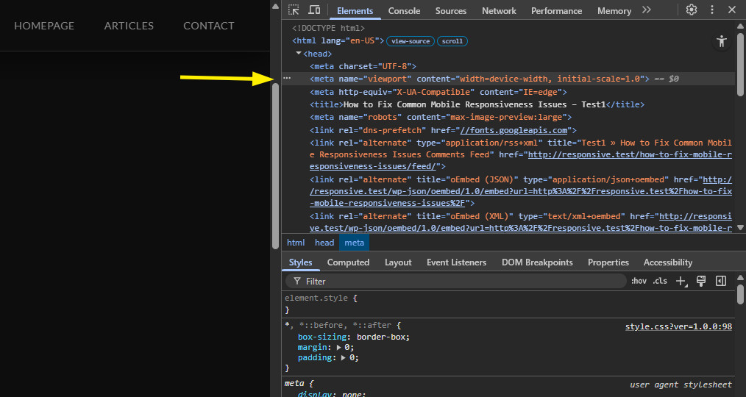Switch to the Elements tab
The width and height of the screenshot is (746, 397).
point(355,10)
